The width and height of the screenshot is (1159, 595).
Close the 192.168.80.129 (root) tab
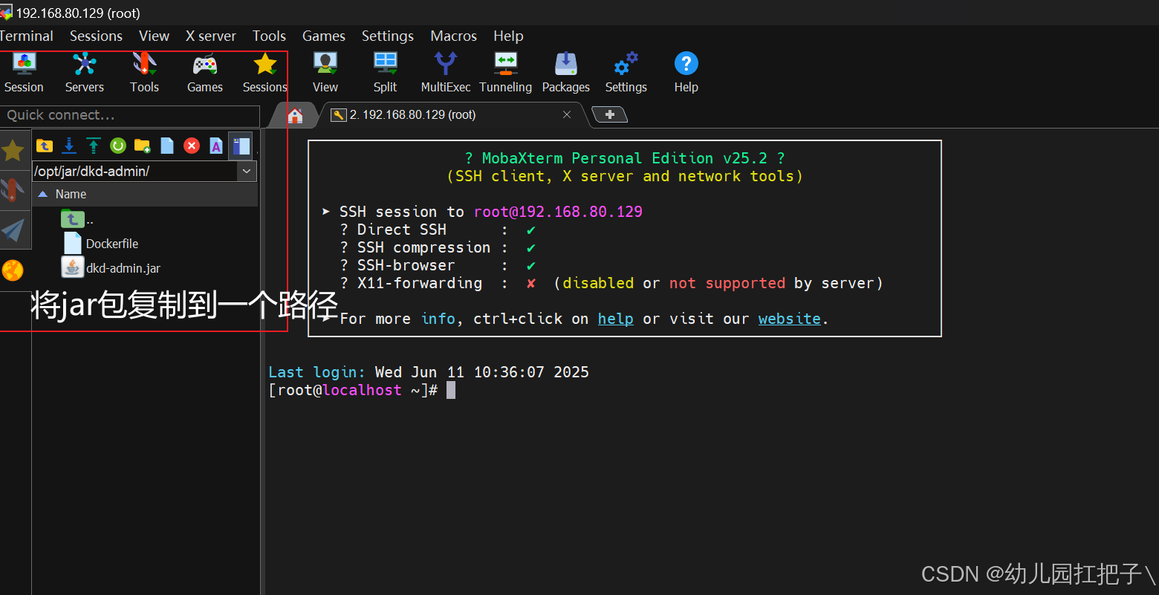click(x=567, y=114)
